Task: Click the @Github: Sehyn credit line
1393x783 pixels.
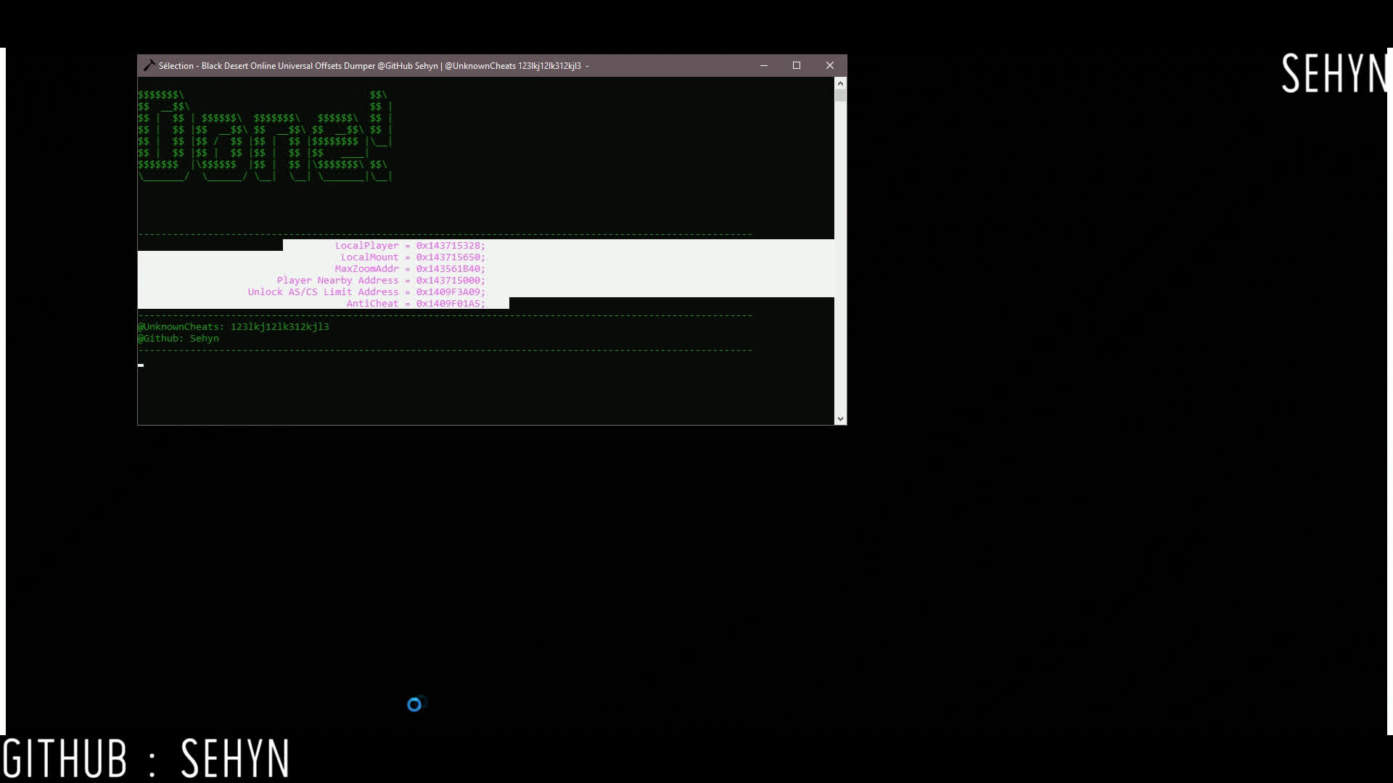Action: (x=178, y=338)
